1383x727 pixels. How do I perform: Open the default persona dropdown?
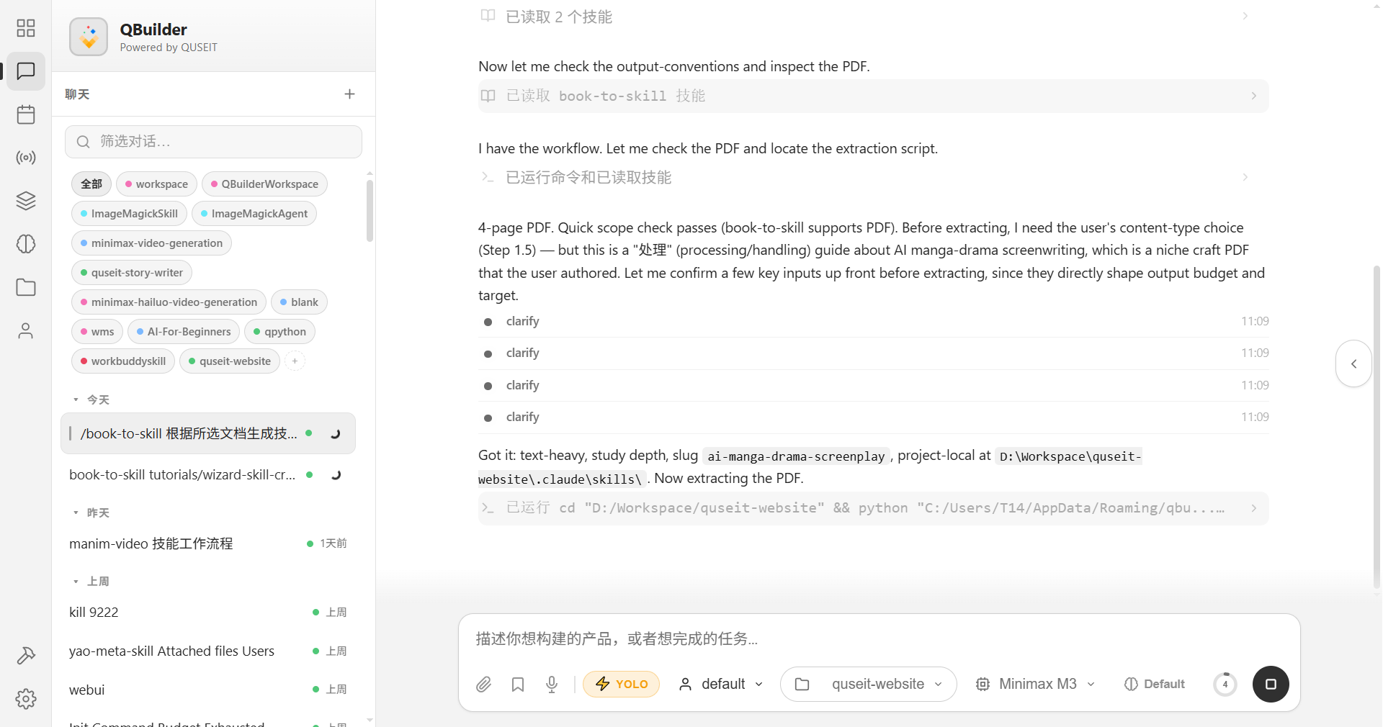pyautogui.click(x=720, y=685)
